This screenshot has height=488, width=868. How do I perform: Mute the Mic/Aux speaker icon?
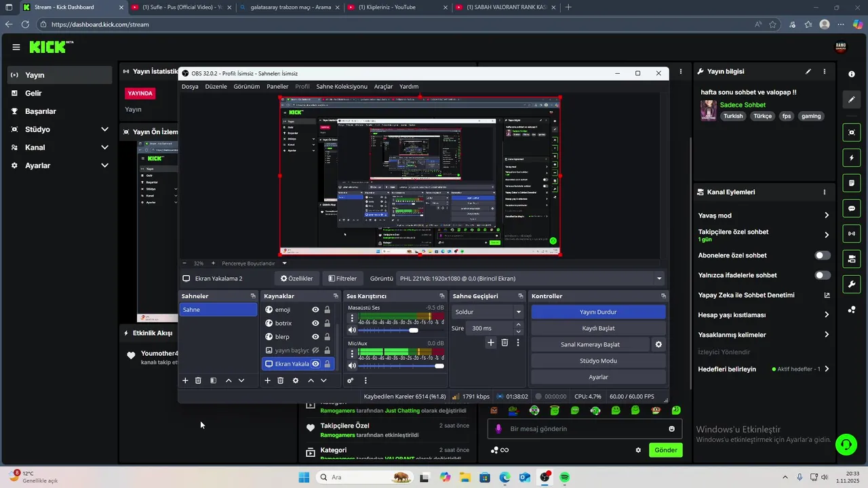click(352, 366)
